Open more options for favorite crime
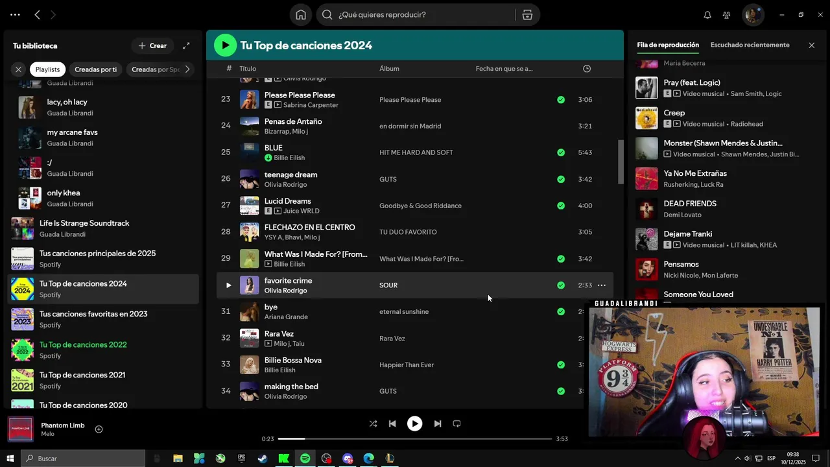830x467 pixels. [x=602, y=285]
